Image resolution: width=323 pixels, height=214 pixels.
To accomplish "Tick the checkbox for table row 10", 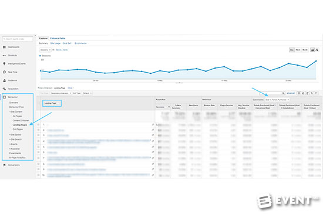I will [x=39, y=175].
